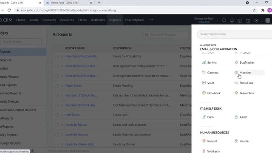Click the CRM search magnifier icon

(224, 20)
